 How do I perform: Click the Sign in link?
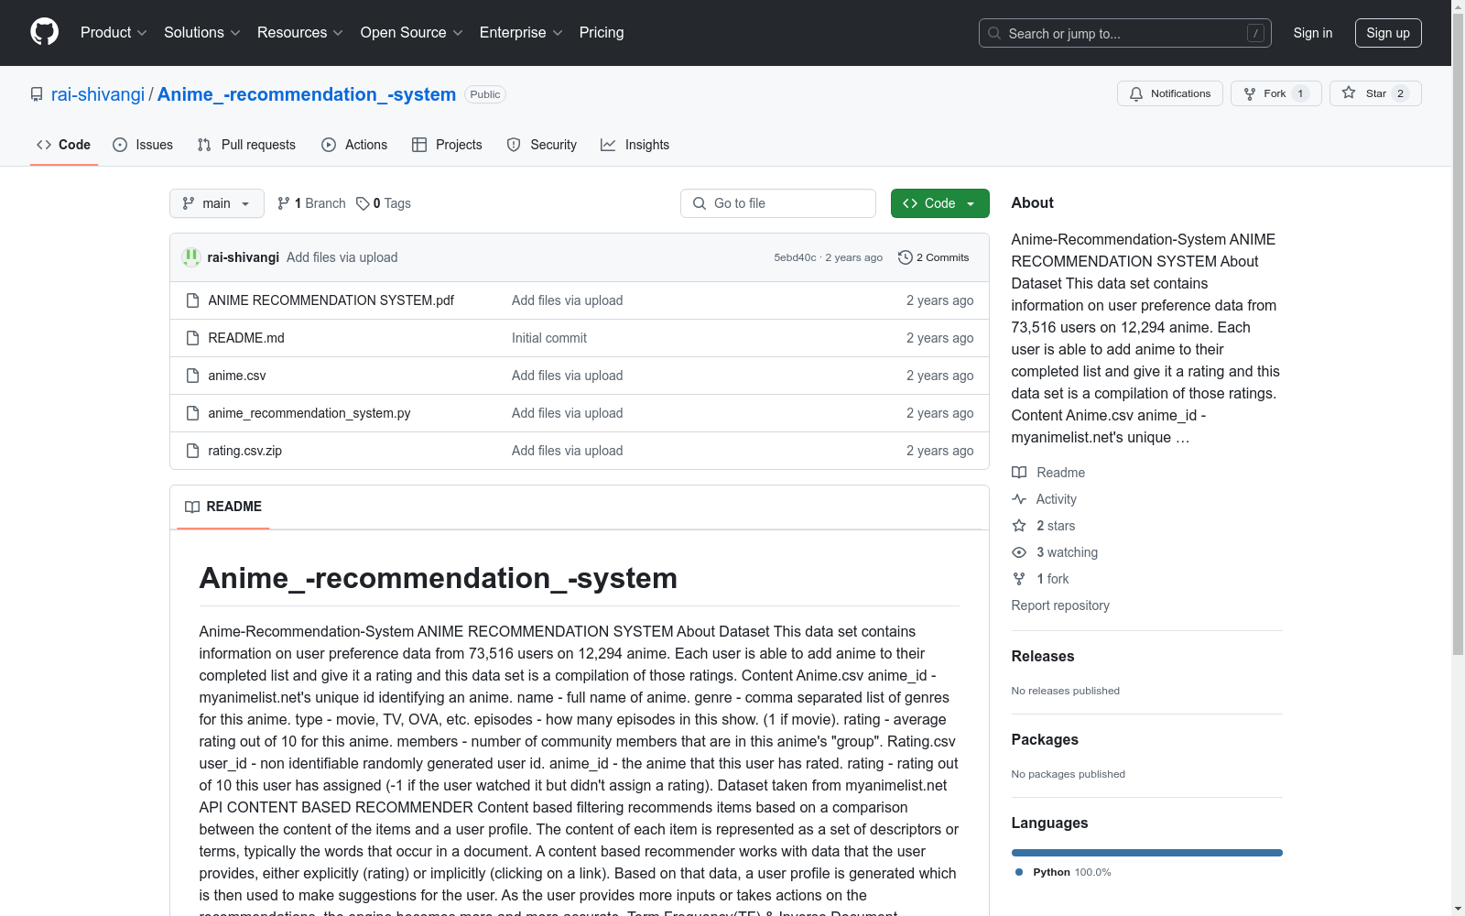click(1312, 33)
